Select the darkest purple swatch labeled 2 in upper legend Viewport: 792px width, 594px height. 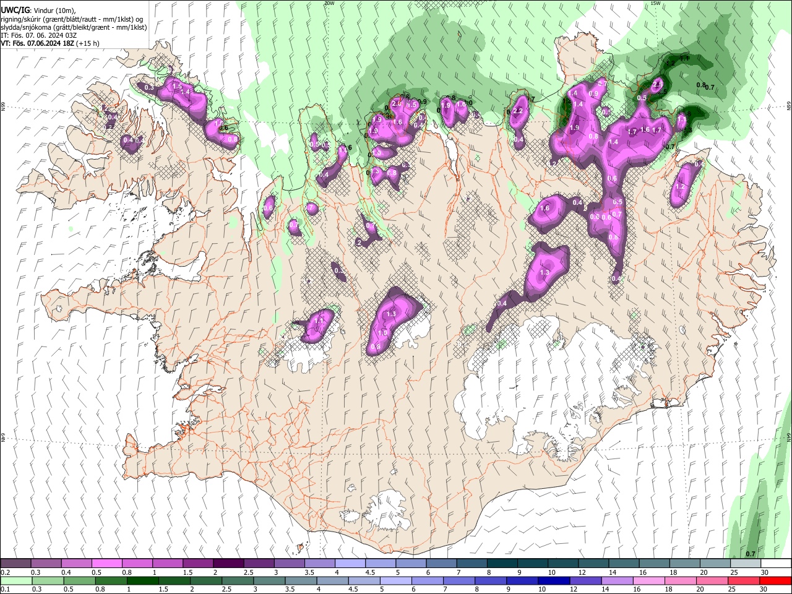(228, 563)
